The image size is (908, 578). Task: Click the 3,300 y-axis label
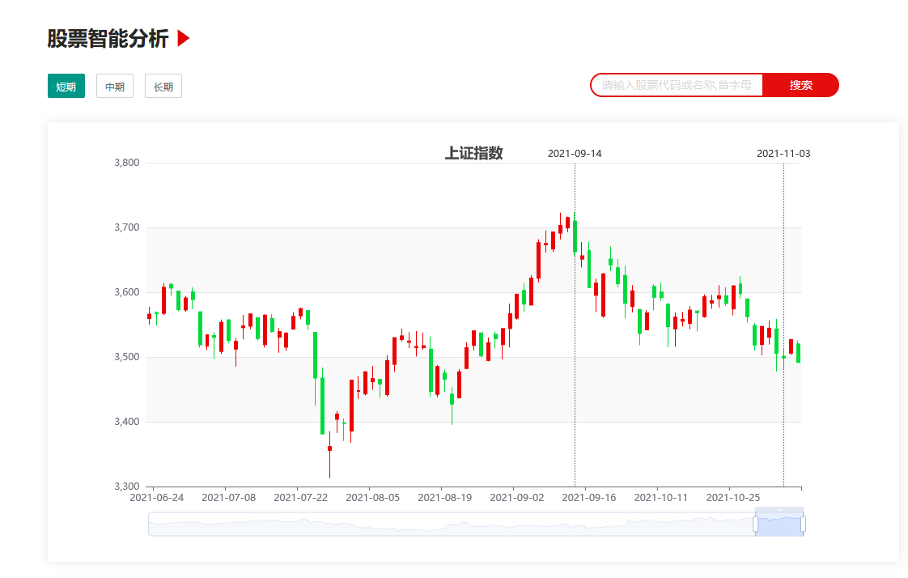click(127, 487)
